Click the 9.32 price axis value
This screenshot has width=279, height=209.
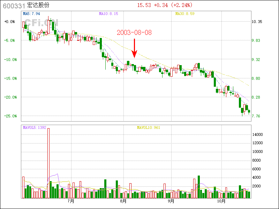point(256,60)
